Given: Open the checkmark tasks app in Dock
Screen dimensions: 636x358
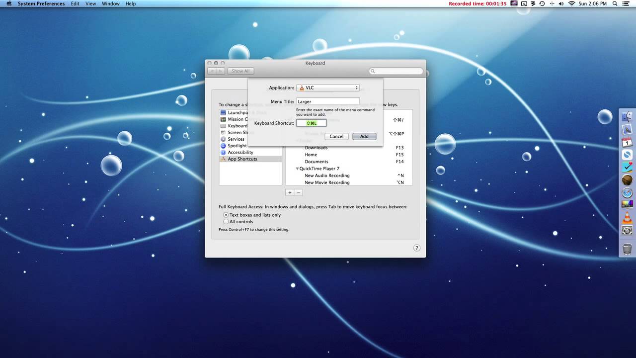Looking at the screenshot, I should pyautogui.click(x=627, y=167).
